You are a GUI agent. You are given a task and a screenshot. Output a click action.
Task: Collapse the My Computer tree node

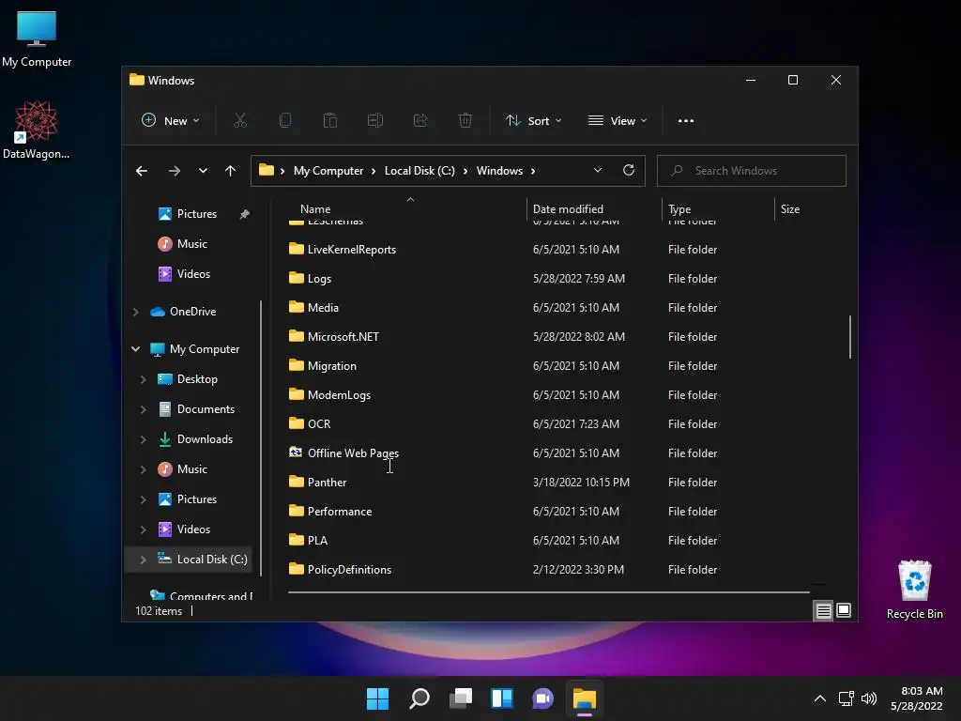135,349
